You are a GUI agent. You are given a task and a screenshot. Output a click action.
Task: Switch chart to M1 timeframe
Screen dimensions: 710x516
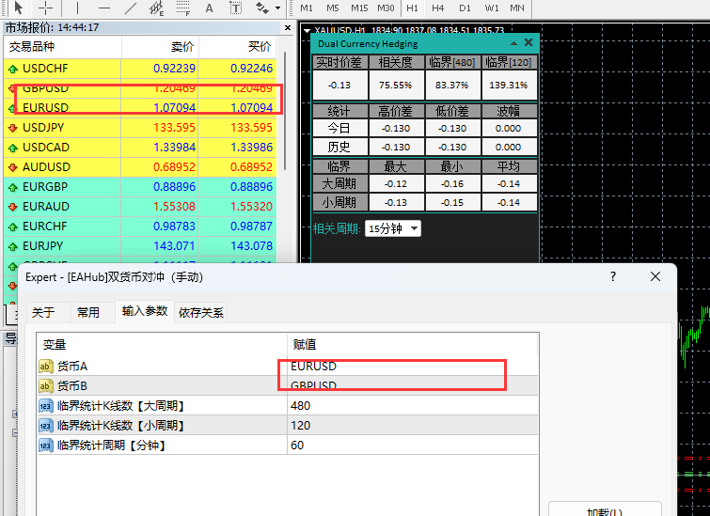click(x=307, y=8)
